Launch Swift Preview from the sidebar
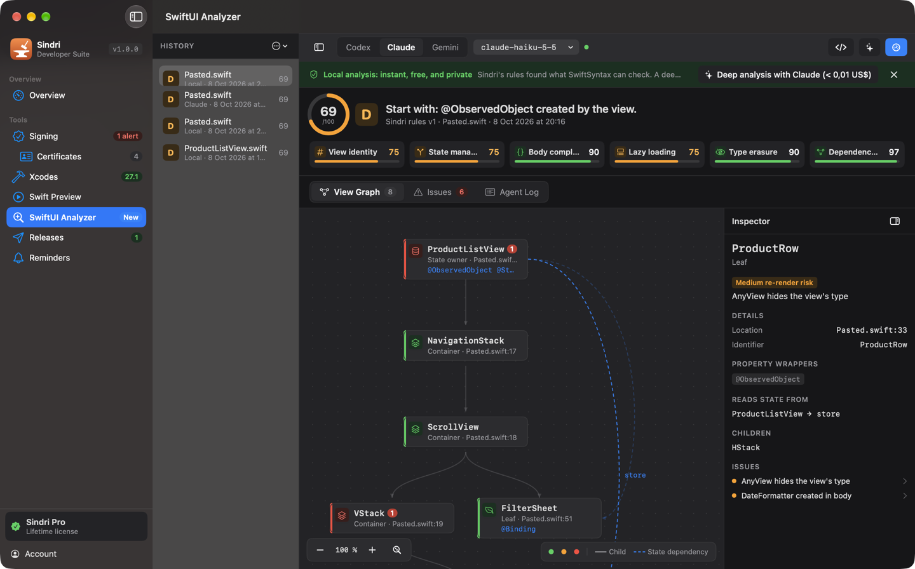This screenshot has height=569, width=915. (x=76, y=197)
